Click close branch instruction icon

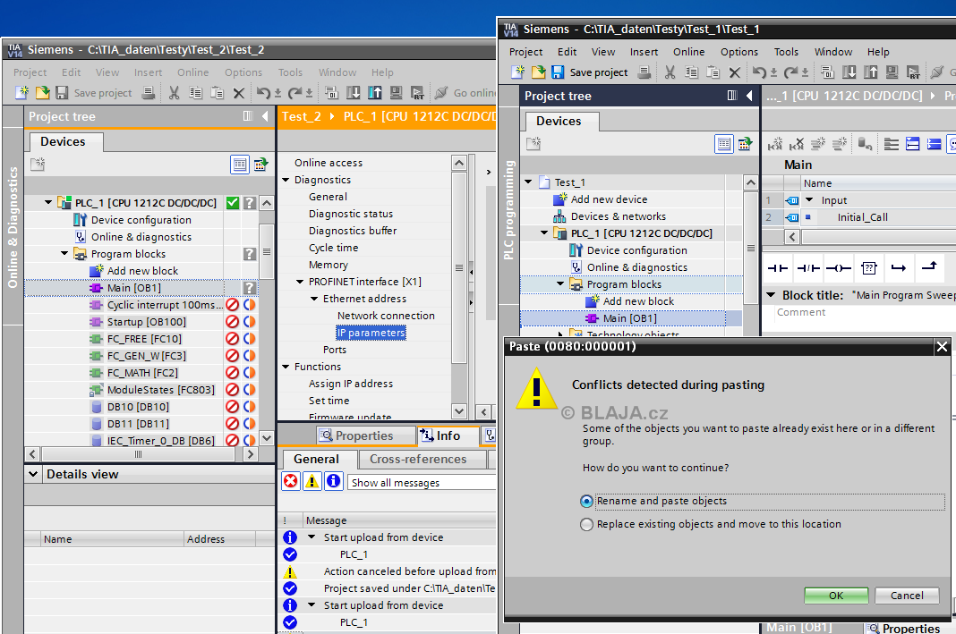(x=929, y=266)
